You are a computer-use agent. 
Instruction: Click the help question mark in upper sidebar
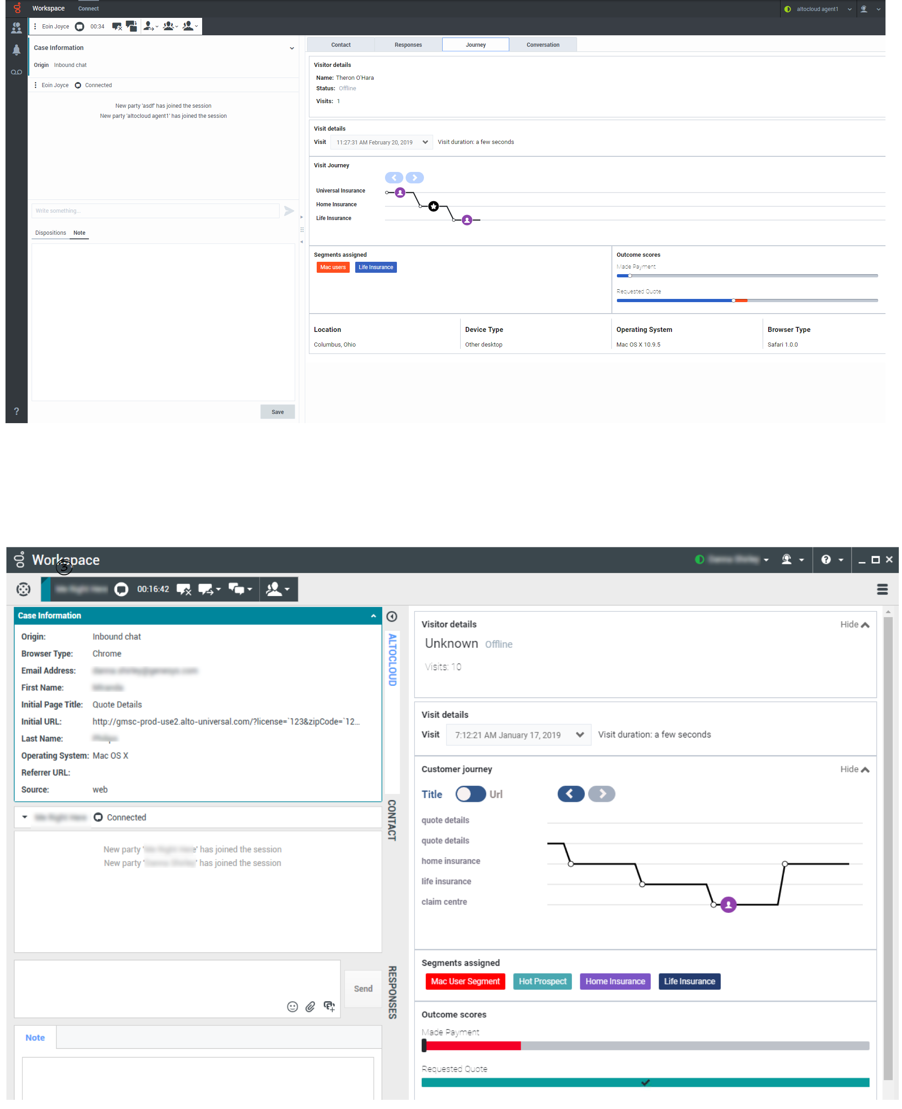click(x=16, y=411)
